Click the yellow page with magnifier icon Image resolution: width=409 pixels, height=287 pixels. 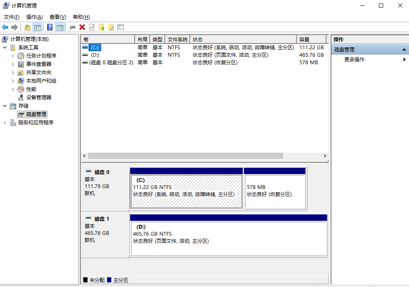111,28
